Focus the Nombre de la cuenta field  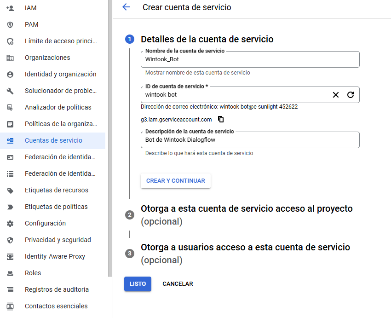tap(250, 59)
